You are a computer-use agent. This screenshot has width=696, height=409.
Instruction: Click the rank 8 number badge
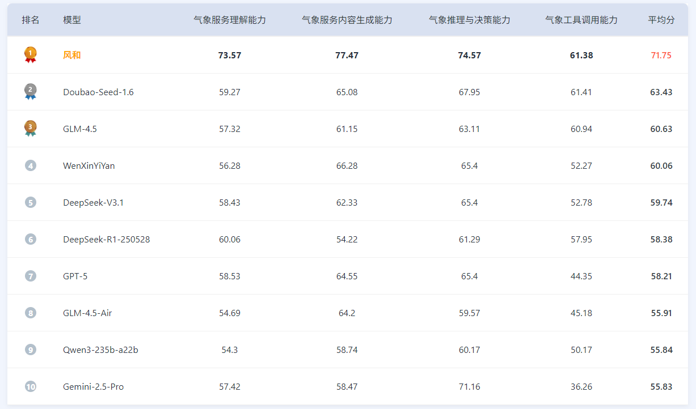pos(31,313)
